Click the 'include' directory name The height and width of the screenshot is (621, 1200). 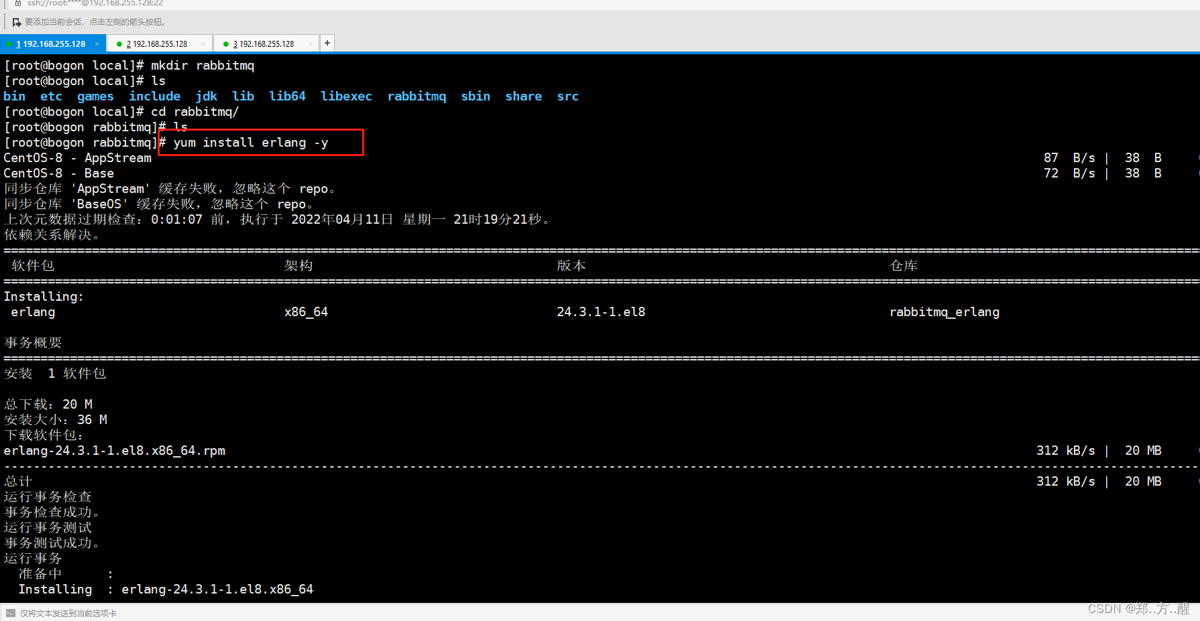click(x=155, y=96)
